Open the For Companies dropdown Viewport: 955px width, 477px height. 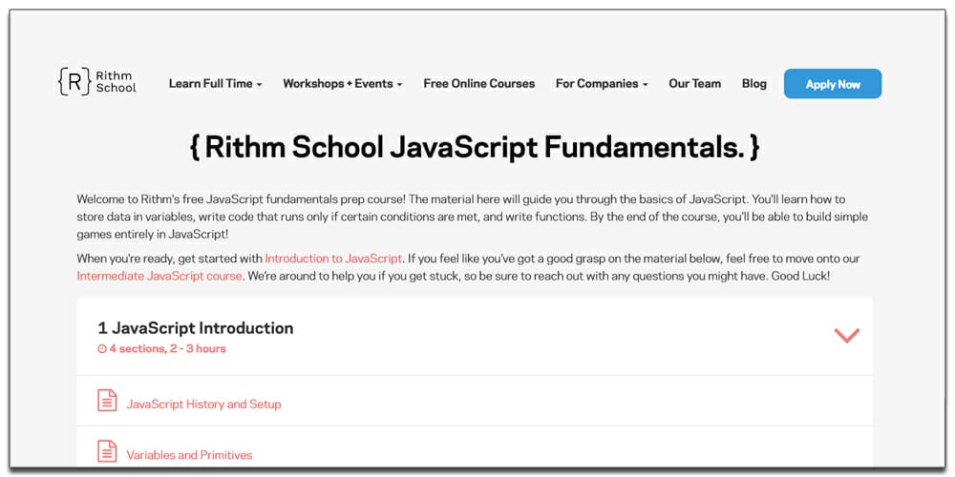pos(602,84)
